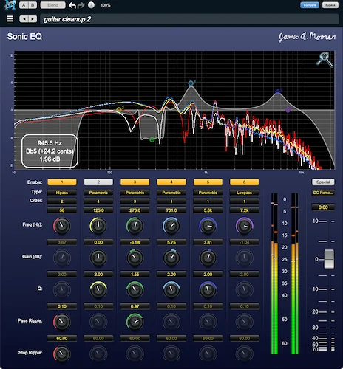Click band 3 Pass Ripple knob
Image resolution: width=343 pixels, height=369 pixels.
135,322
